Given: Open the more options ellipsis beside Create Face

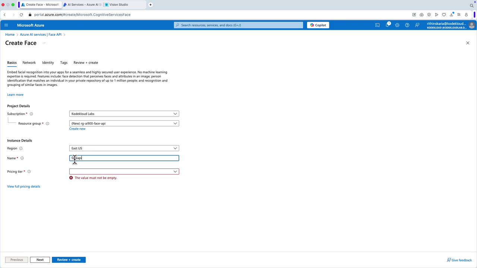Looking at the screenshot, I should click(x=44, y=43).
